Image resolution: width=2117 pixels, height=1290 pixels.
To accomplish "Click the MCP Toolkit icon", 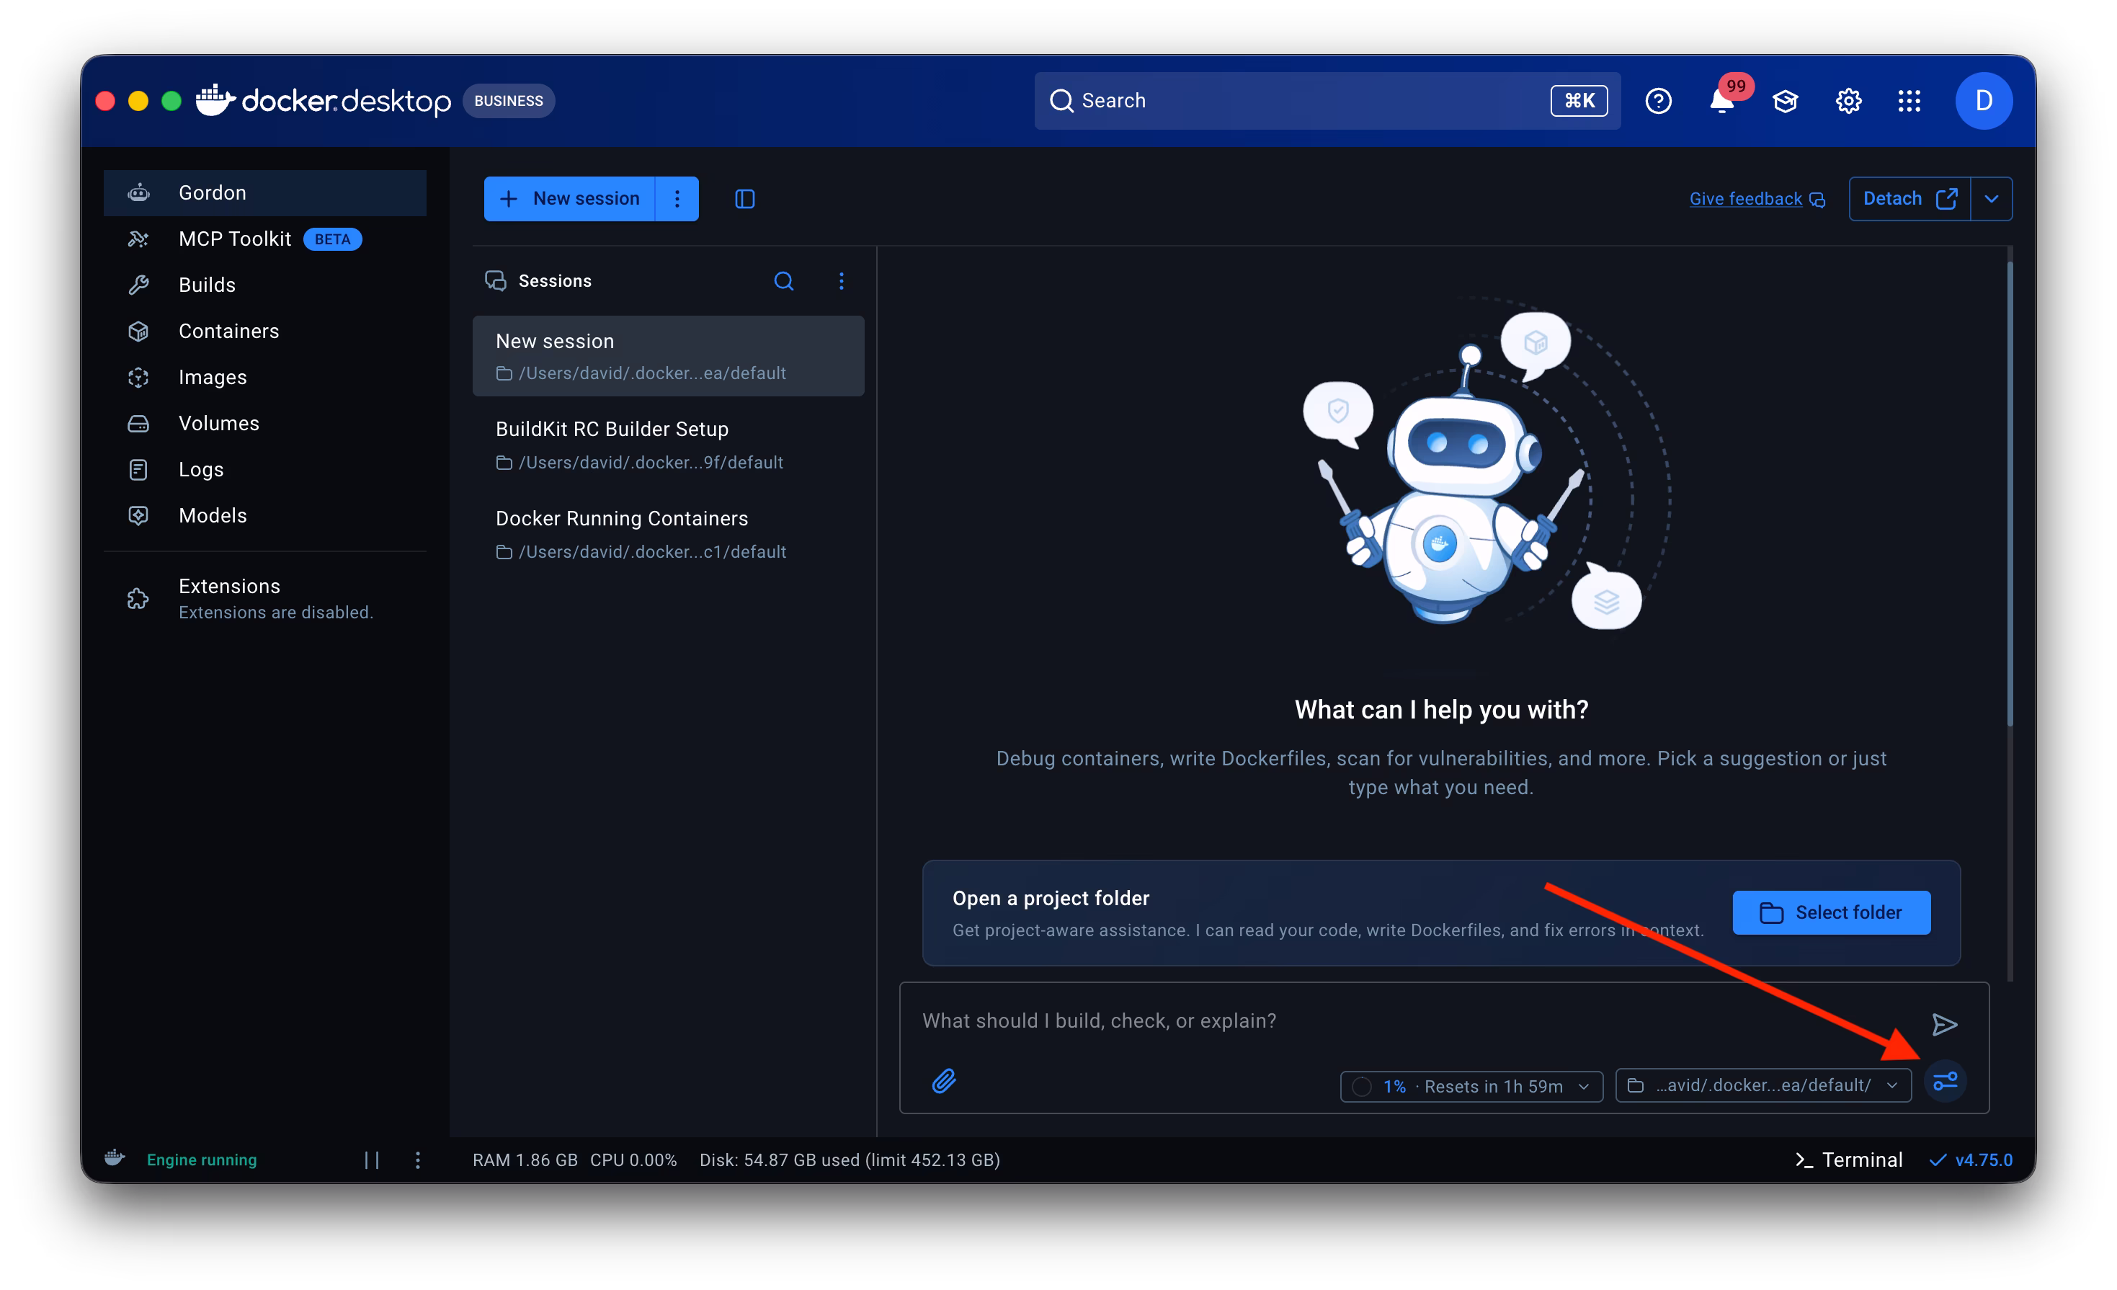I will (138, 239).
